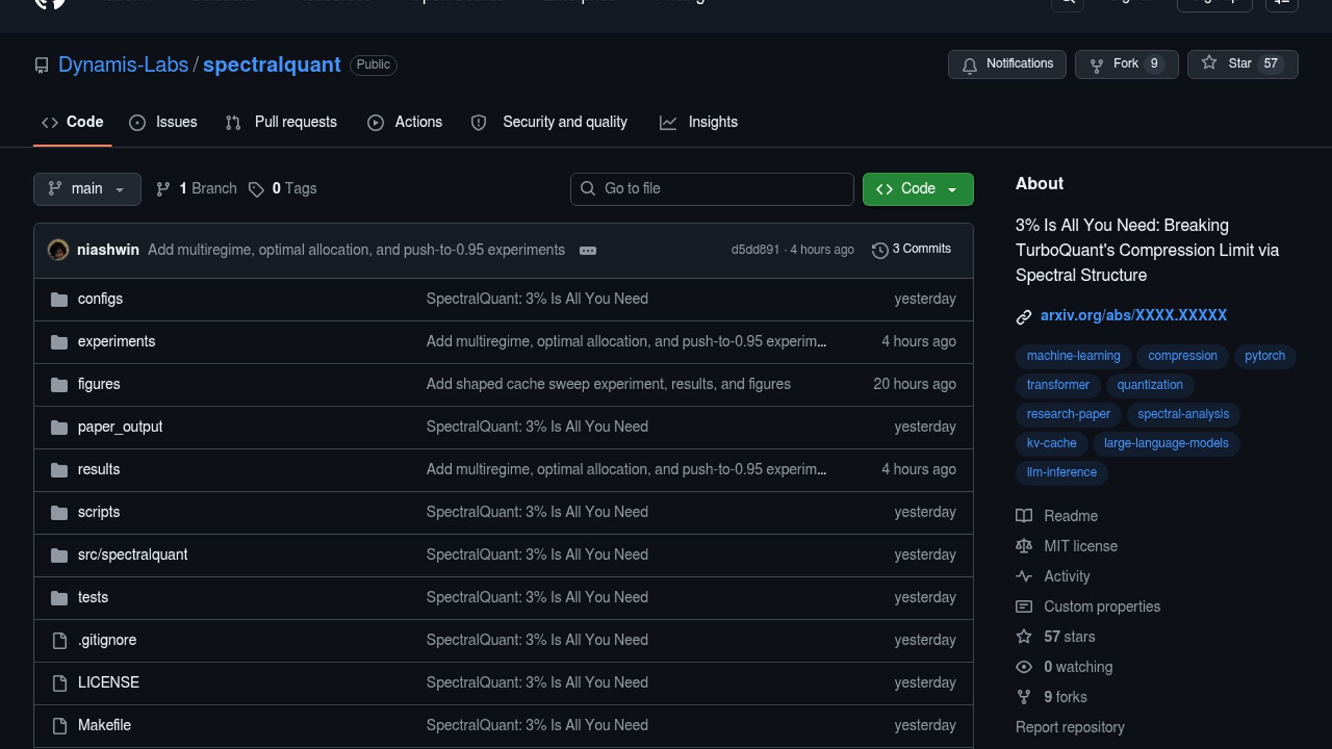Switch to the Pull requests tab
Image resolution: width=1332 pixels, height=749 pixels.
click(x=295, y=122)
